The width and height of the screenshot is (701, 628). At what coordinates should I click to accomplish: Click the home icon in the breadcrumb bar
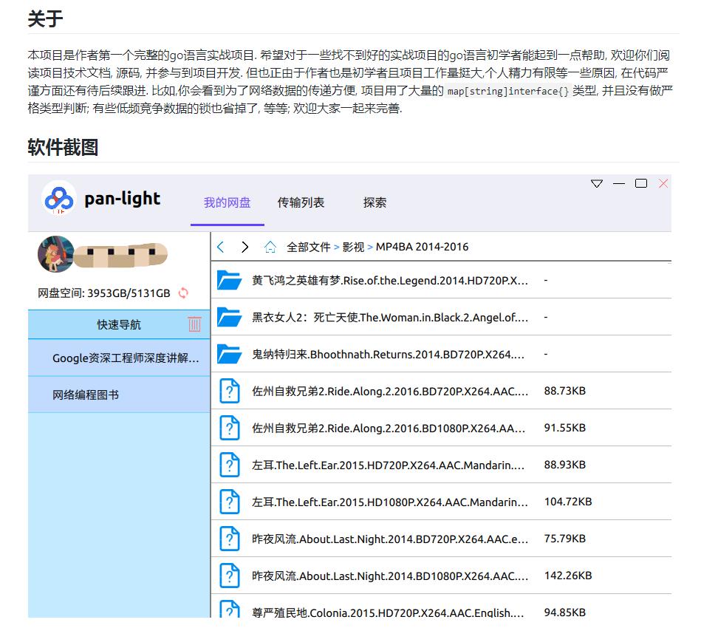click(x=271, y=247)
